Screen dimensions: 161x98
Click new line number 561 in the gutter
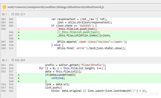(11, 84)
